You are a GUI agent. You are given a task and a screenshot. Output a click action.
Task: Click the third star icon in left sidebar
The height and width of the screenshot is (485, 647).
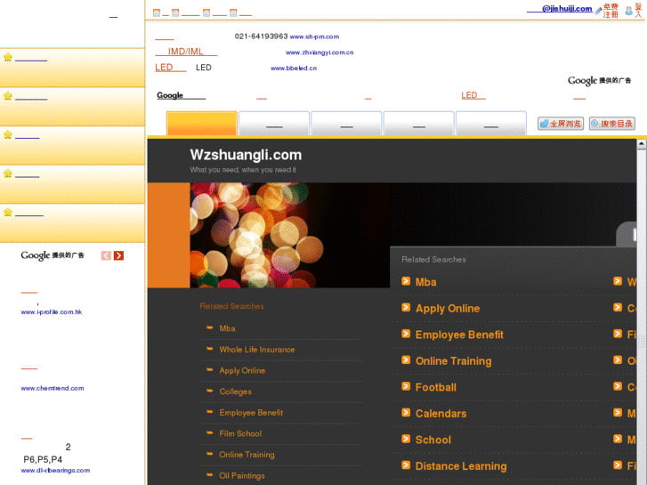(8, 134)
